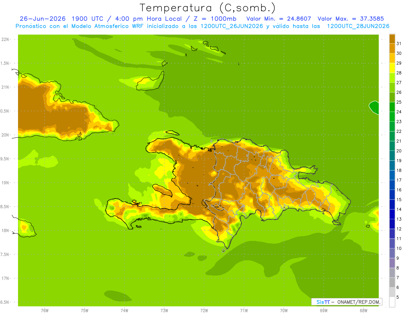Image resolution: width=408 pixels, height=315 pixels.
Task: Click the "74W" longitude label
Action: (x=124, y=310)
